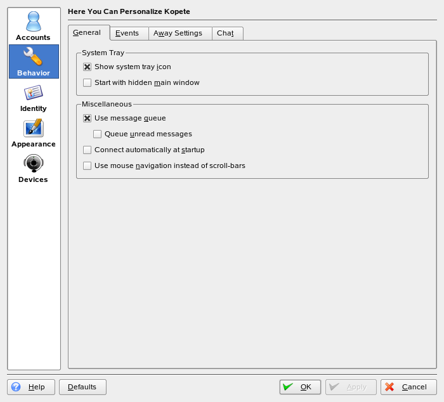
Task: Enable mouse navigation instead of scroll-bars
Action: point(88,165)
